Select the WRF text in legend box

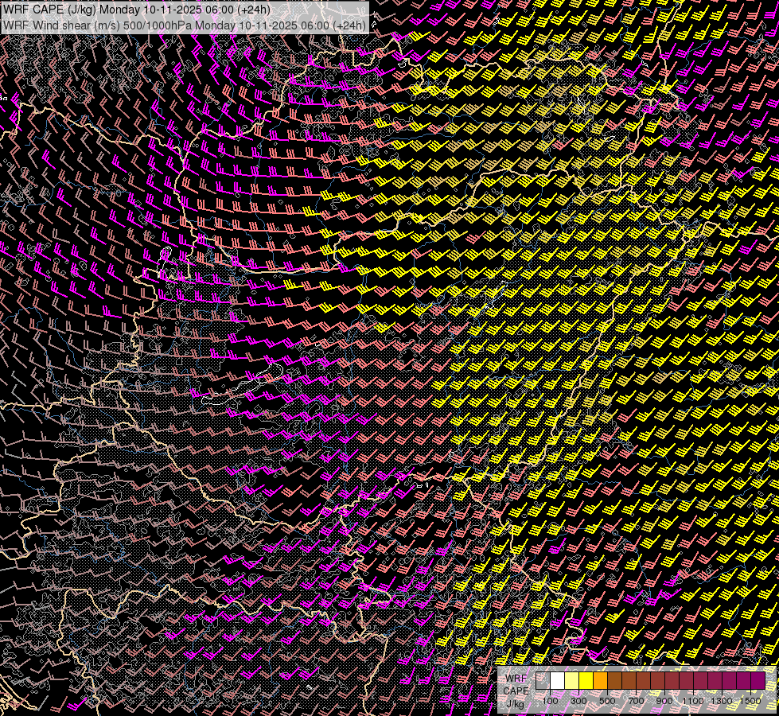point(516,679)
